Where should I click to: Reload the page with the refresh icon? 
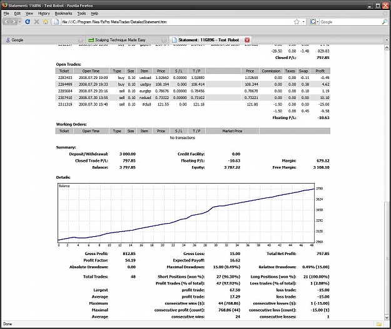pos(28,22)
